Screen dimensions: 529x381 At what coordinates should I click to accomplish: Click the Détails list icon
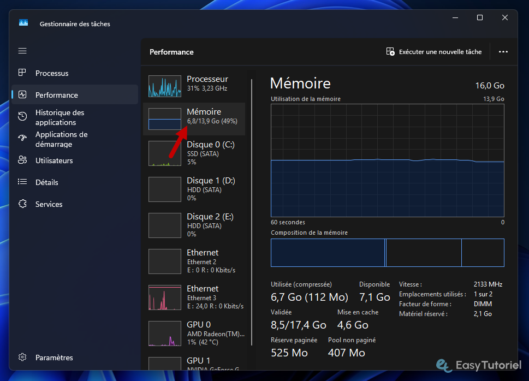coord(22,182)
